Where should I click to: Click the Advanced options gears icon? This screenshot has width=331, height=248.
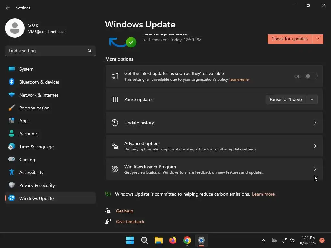115,146
